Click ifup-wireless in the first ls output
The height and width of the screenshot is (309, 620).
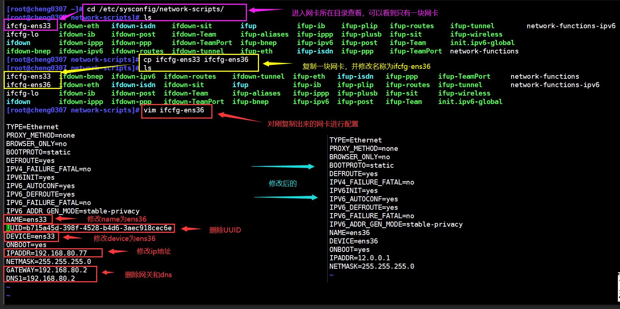476,34
